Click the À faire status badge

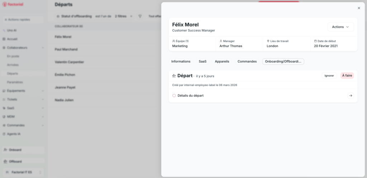pos(347,76)
